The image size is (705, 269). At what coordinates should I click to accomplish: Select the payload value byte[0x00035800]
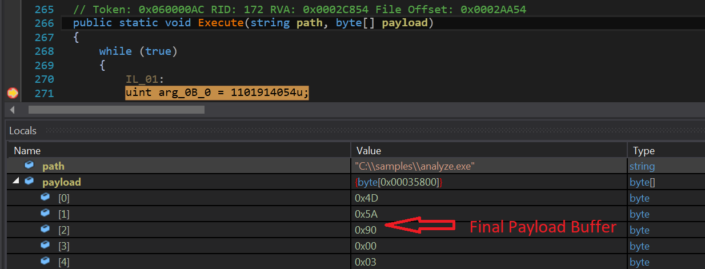point(399,182)
